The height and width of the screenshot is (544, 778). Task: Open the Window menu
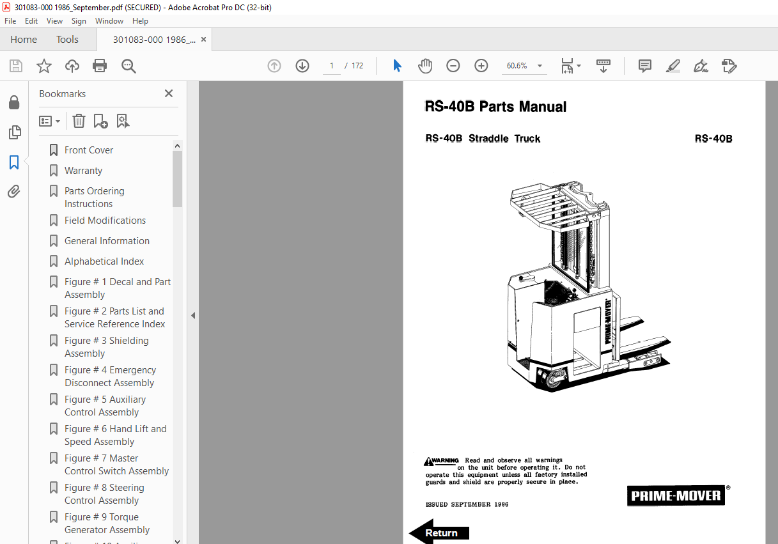coord(109,21)
